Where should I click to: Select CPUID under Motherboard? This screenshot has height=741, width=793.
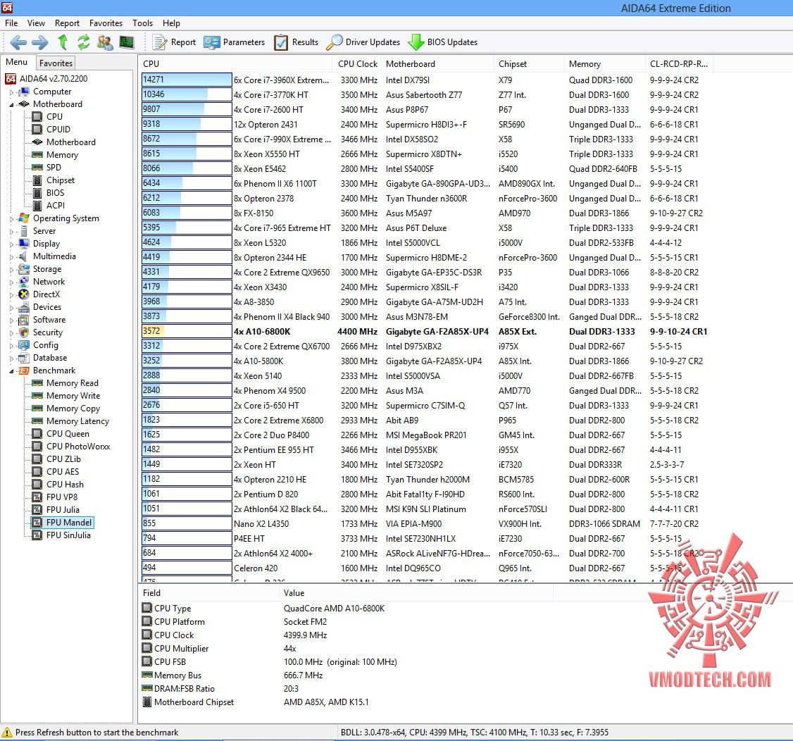click(58, 130)
